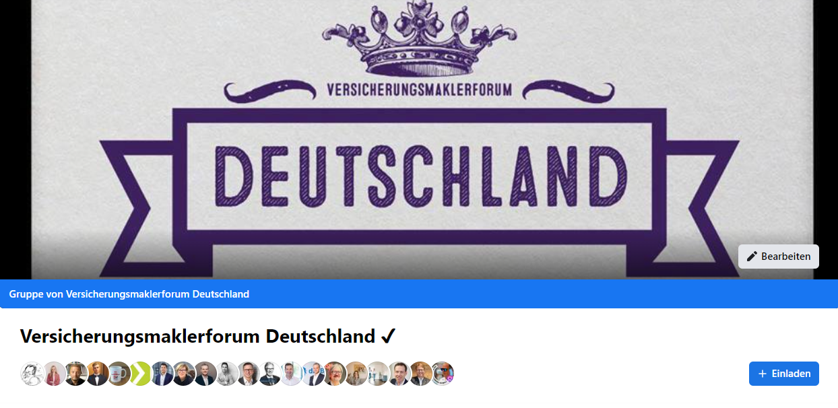838x408 pixels.
Task: Open the avatar showing two people in white
Action: [x=377, y=374]
